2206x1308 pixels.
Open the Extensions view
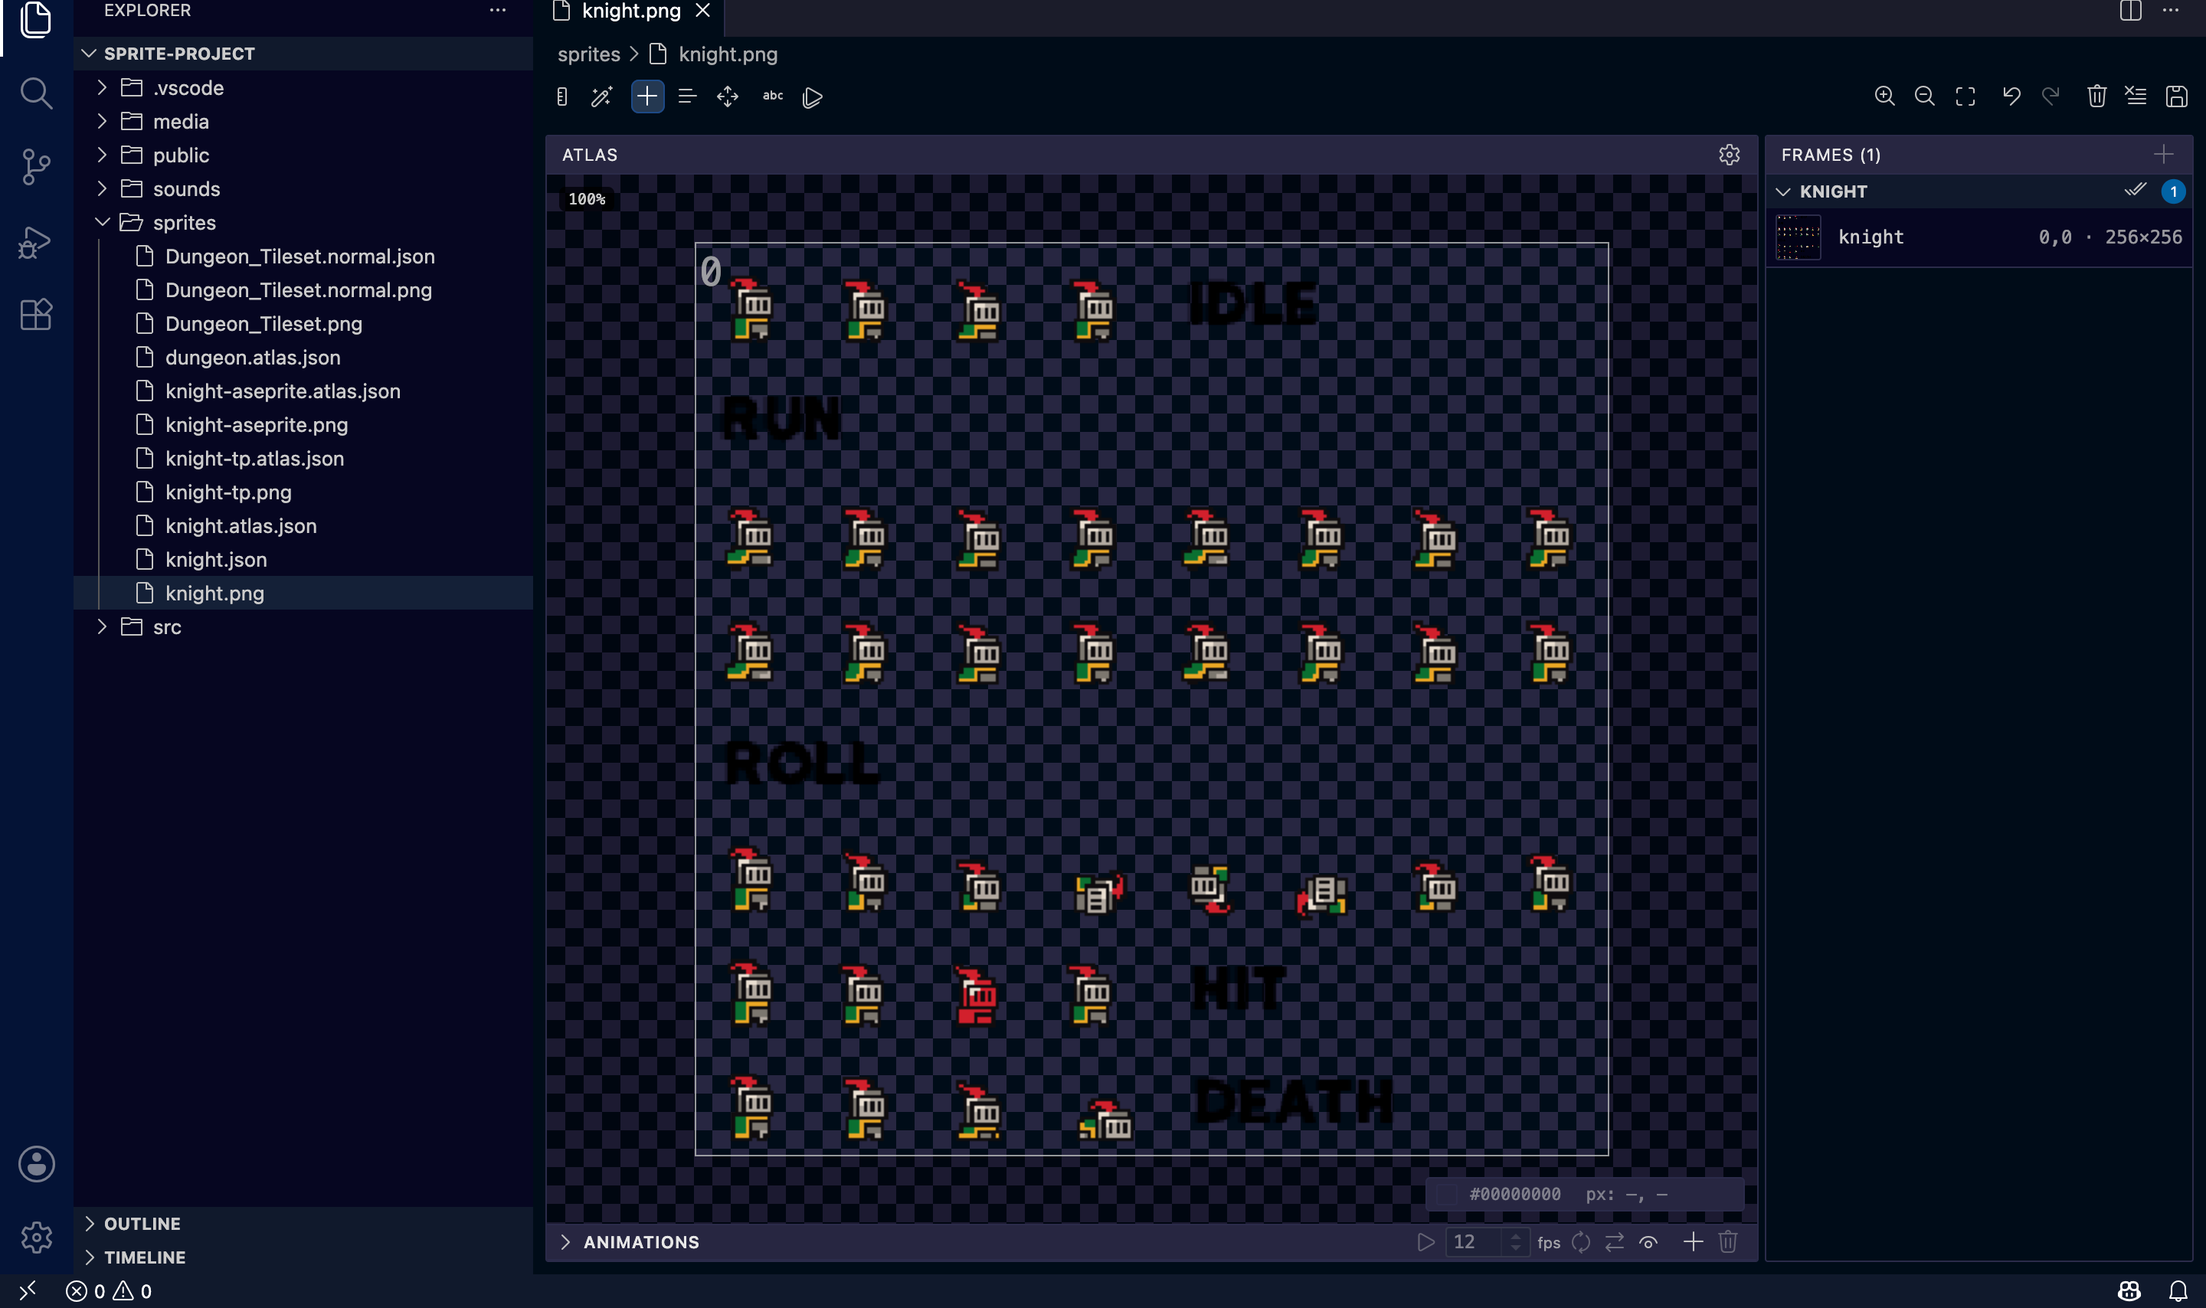pos(36,315)
